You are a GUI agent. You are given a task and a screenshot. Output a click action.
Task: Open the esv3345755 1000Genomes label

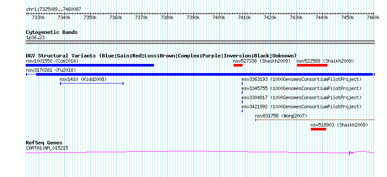(301, 88)
